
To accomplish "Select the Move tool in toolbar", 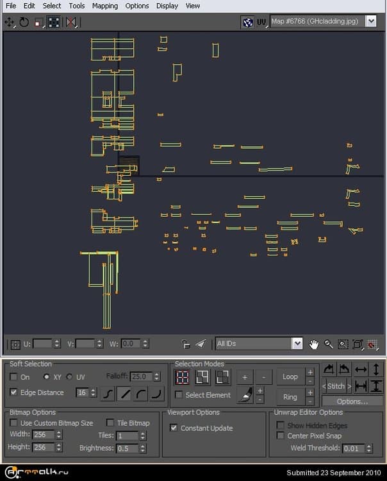I will 9,22.
